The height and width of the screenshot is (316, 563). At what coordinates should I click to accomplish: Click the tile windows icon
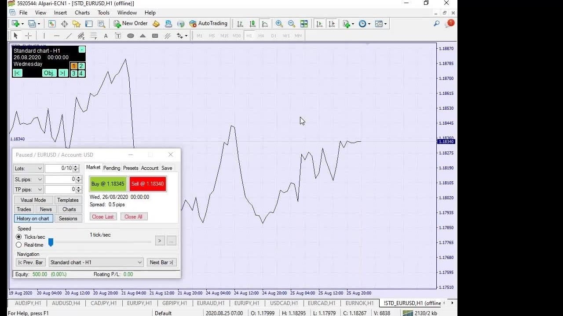click(x=304, y=24)
